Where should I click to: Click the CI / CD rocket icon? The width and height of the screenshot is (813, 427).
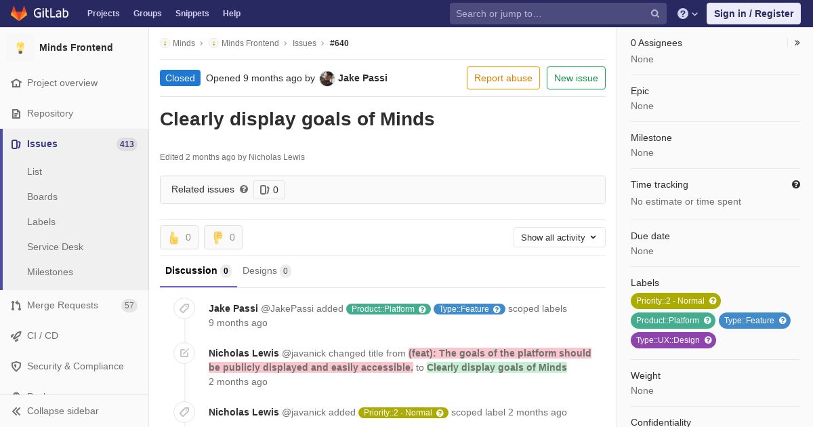[16, 335]
